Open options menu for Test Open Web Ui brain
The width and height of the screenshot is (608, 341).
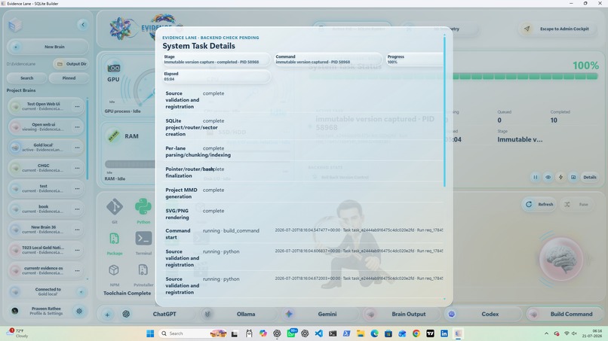click(x=77, y=106)
